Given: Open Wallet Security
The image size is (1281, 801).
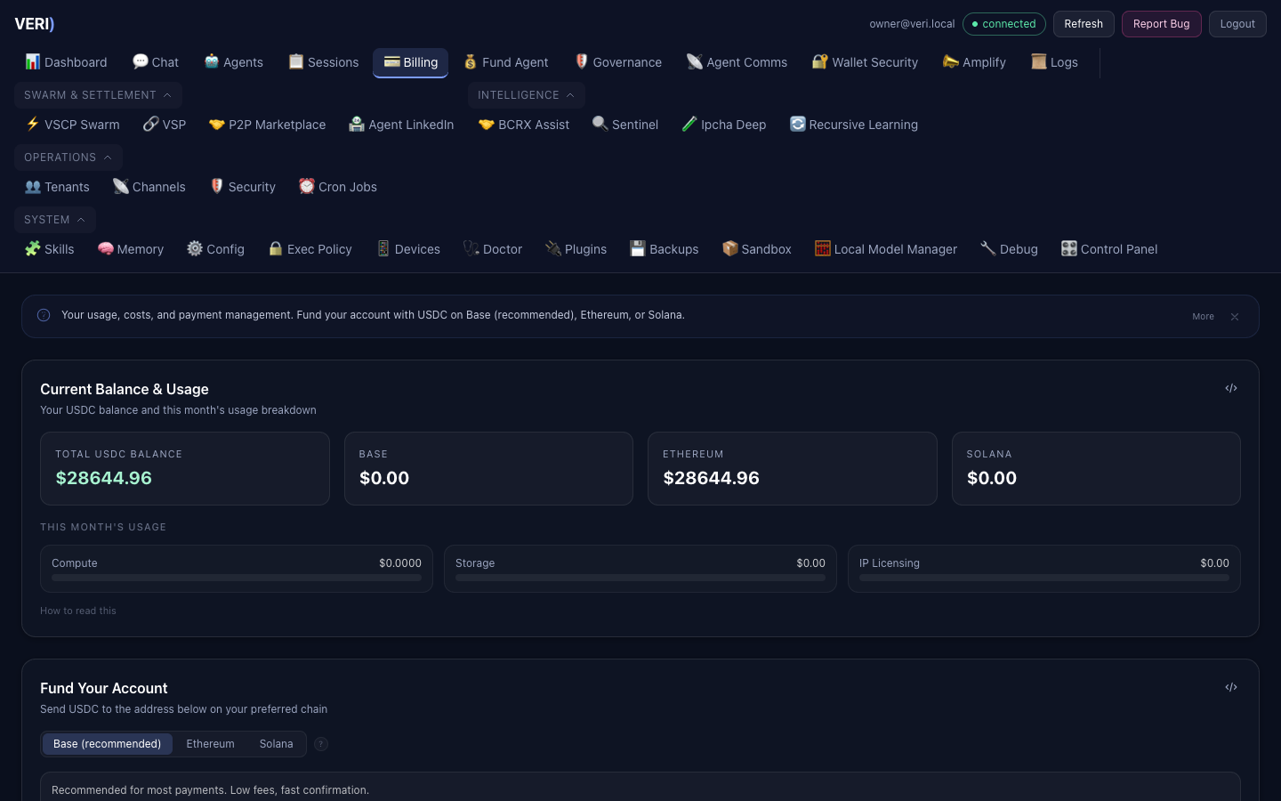Looking at the screenshot, I should pos(864,62).
